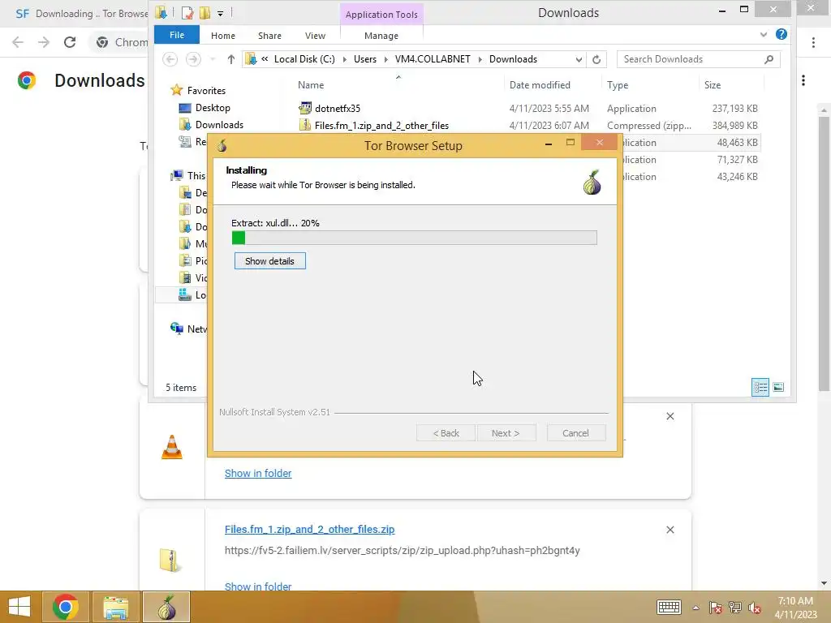Remove the VLC download entry from the list
This screenshot has width=831, height=623.
point(670,416)
